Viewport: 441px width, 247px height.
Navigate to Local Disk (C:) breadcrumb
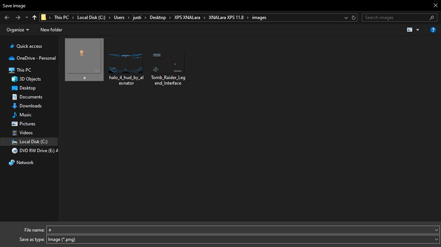tap(91, 17)
